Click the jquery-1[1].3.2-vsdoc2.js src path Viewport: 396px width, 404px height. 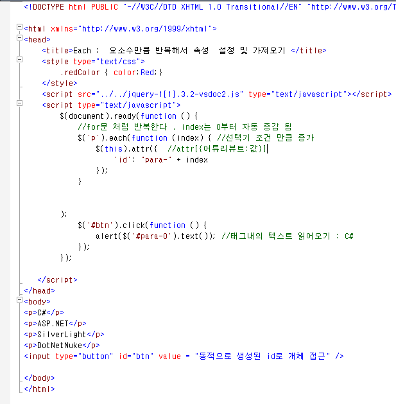169,94
